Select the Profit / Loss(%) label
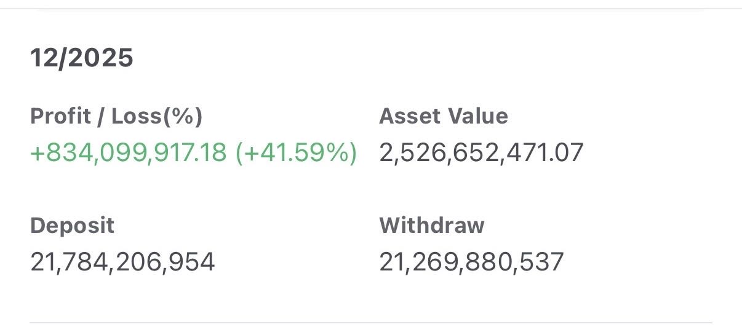This screenshot has height=335, width=742. [116, 116]
